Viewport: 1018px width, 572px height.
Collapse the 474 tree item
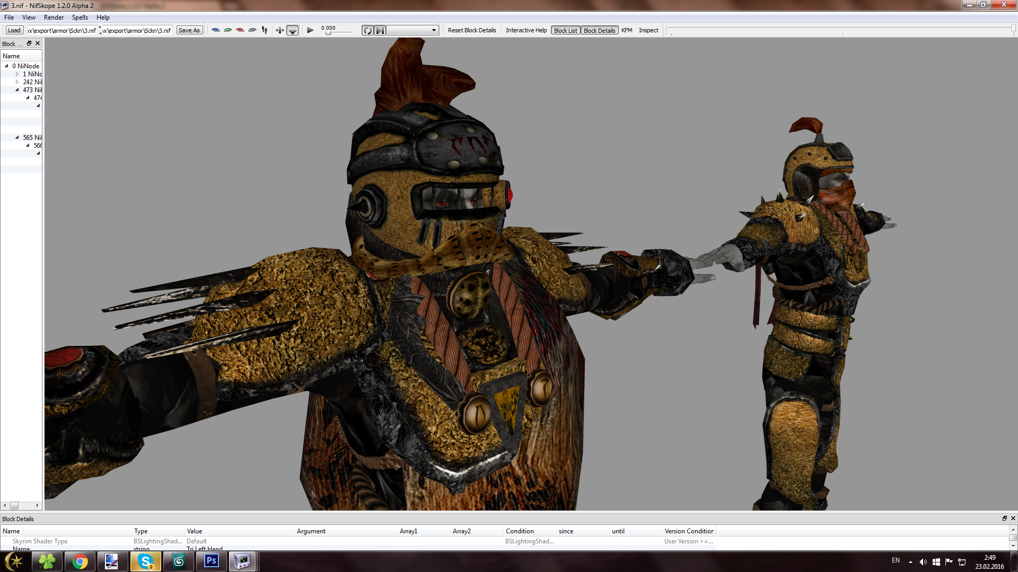click(x=28, y=98)
